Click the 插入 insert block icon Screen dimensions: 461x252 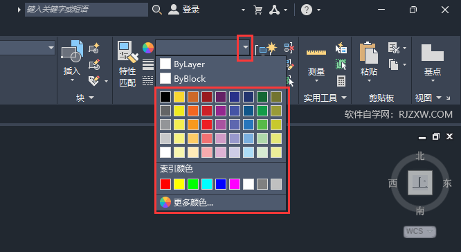pyautogui.click(x=72, y=51)
